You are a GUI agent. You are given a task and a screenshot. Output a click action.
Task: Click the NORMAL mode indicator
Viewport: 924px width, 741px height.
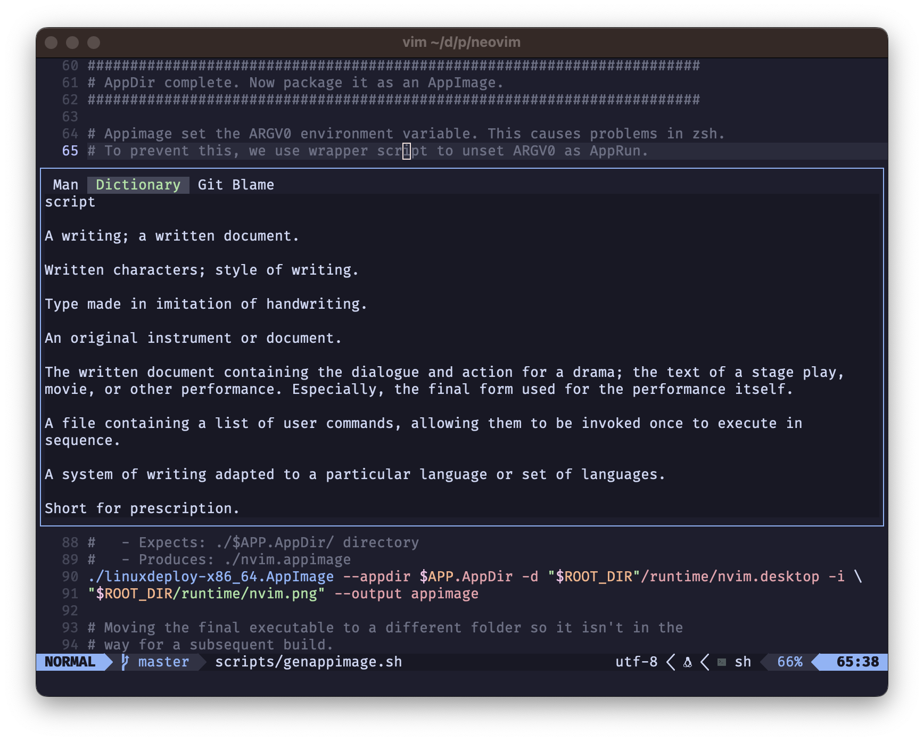70,662
